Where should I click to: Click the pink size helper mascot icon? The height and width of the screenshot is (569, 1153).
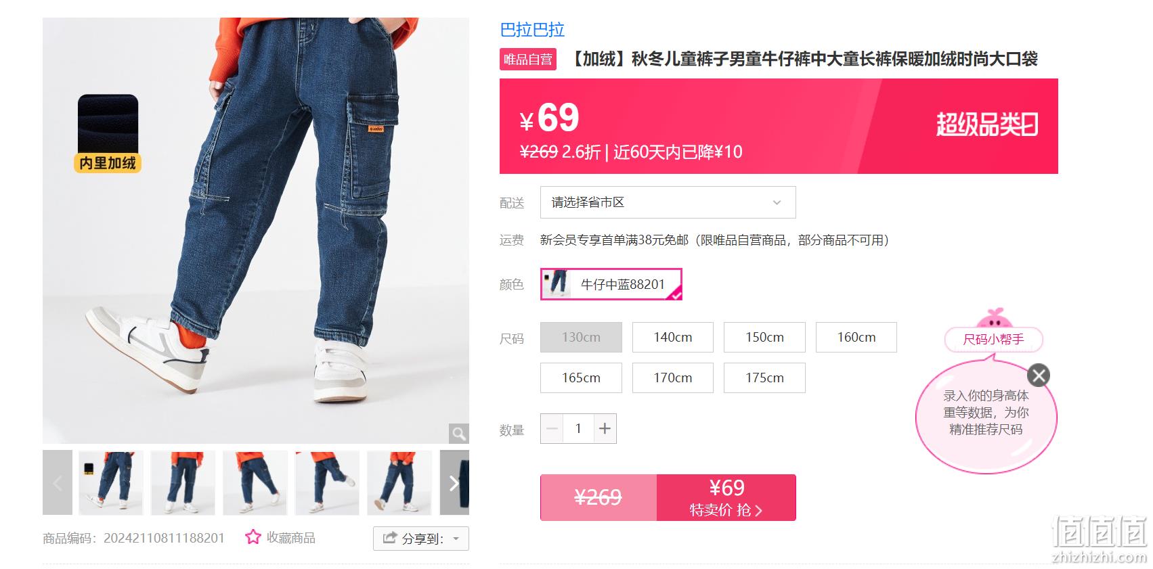point(994,318)
